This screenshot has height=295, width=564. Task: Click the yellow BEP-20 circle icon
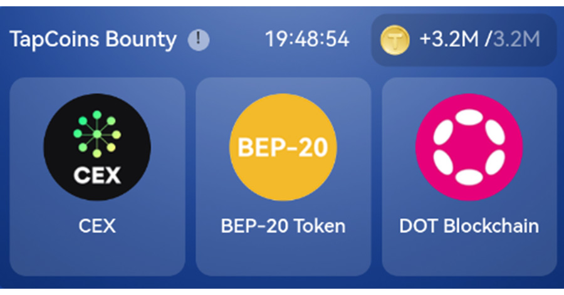click(283, 147)
